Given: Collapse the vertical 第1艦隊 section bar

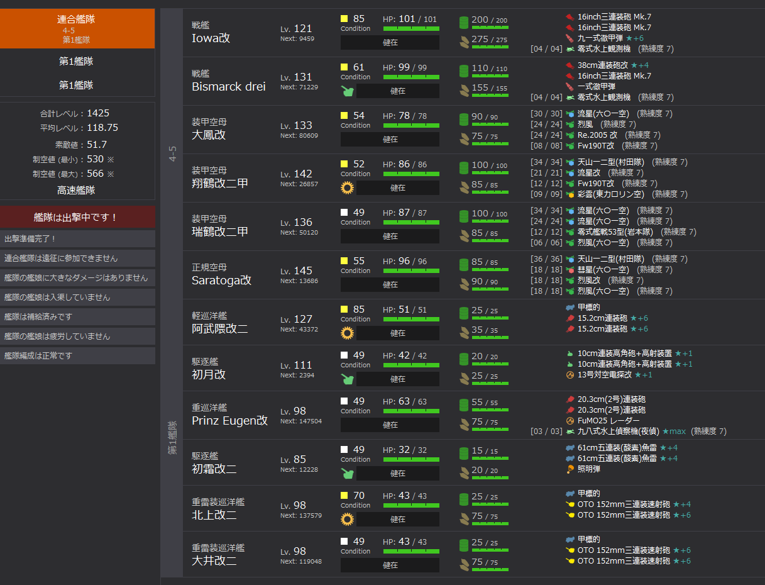Looking at the screenshot, I should point(172,438).
